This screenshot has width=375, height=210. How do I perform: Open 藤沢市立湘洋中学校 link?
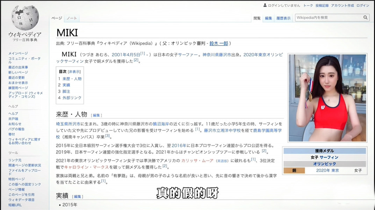coord(222,130)
